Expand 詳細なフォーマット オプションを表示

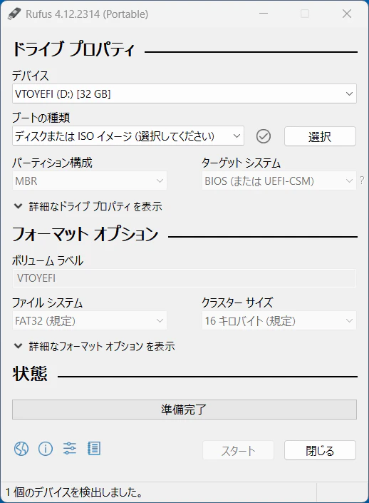pos(95,346)
